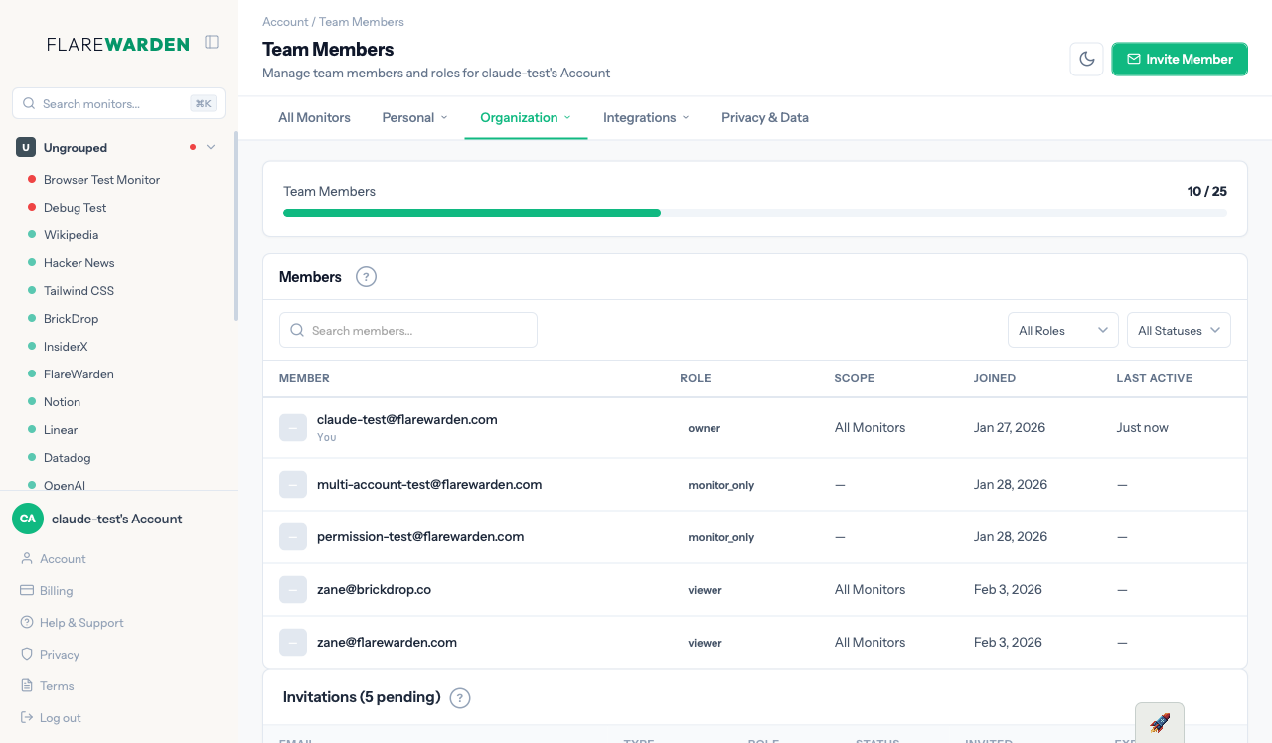This screenshot has width=1272, height=743.
Task: Open Members help question mark icon
Action: pos(366,277)
